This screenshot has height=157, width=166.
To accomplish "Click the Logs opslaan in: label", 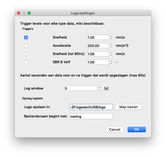I will coord(37,107).
